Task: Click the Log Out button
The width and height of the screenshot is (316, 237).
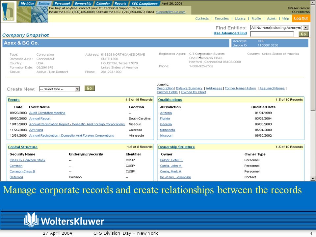Action: tap(301, 18)
